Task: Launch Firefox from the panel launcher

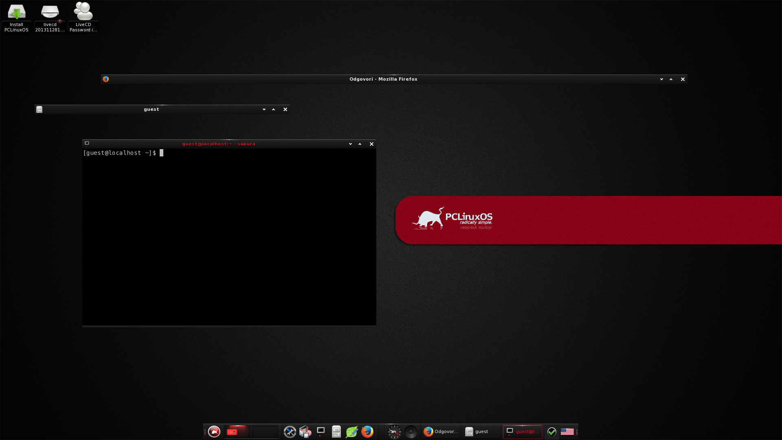Action: (367, 431)
